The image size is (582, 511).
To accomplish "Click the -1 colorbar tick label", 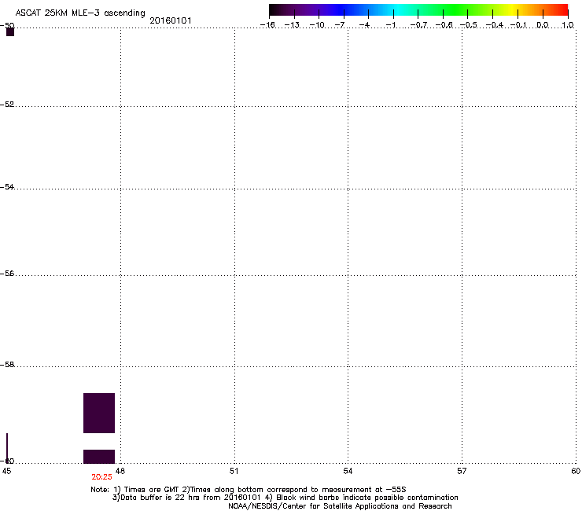I will pyautogui.click(x=390, y=25).
